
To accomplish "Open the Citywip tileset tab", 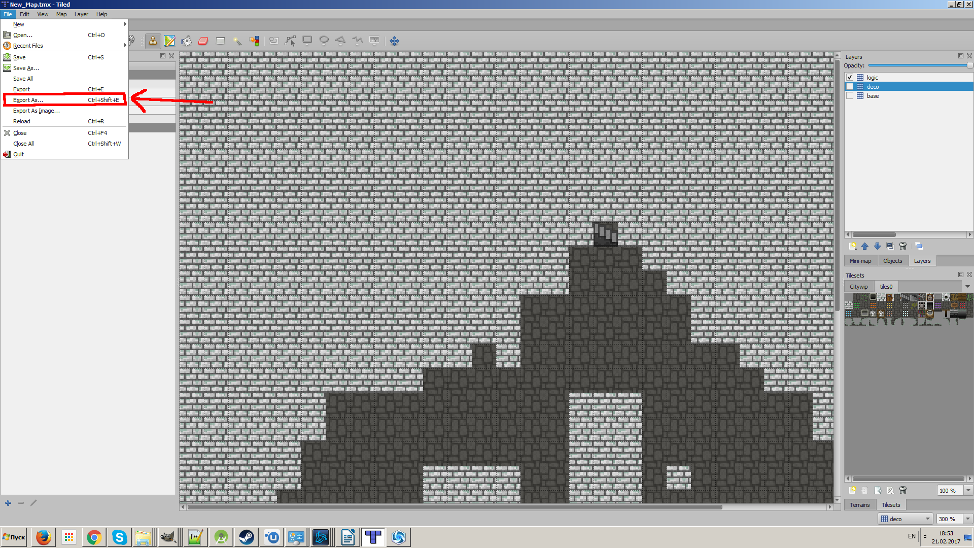I will [858, 287].
